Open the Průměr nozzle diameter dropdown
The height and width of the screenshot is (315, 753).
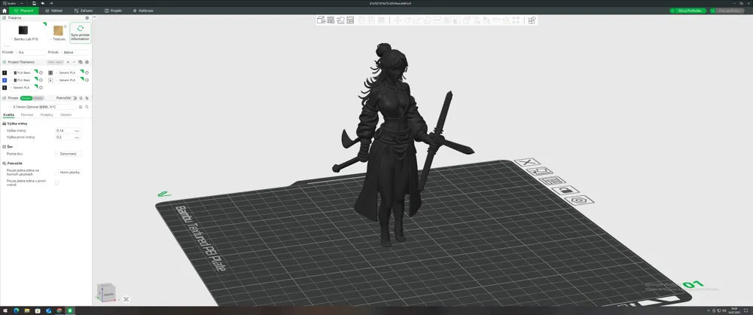pyautogui.click(x=31, y=53)
